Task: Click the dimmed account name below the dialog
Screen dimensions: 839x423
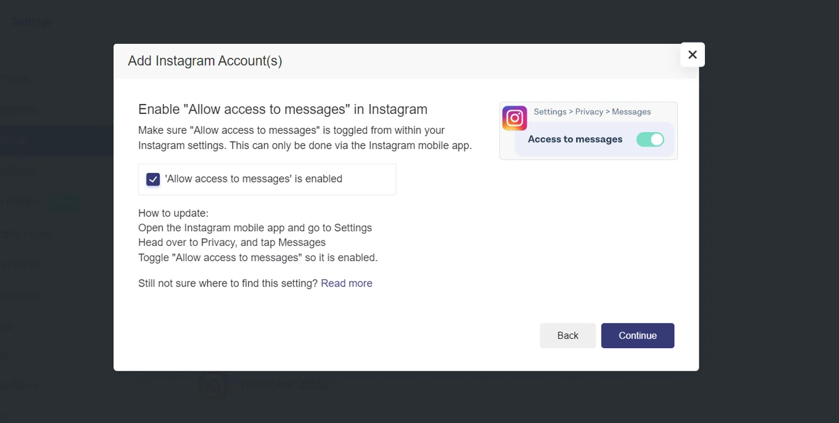Action: pos(284,385)
